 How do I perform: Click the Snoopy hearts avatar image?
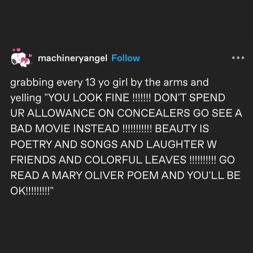[x=22, y=58]
